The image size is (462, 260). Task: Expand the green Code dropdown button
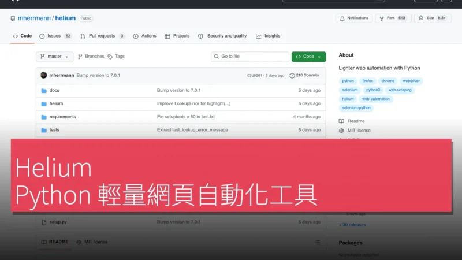(x=308, y=57)
